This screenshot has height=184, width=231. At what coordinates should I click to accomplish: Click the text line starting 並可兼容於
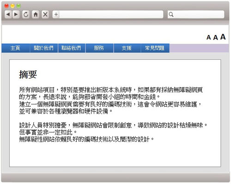click(66, 111)
